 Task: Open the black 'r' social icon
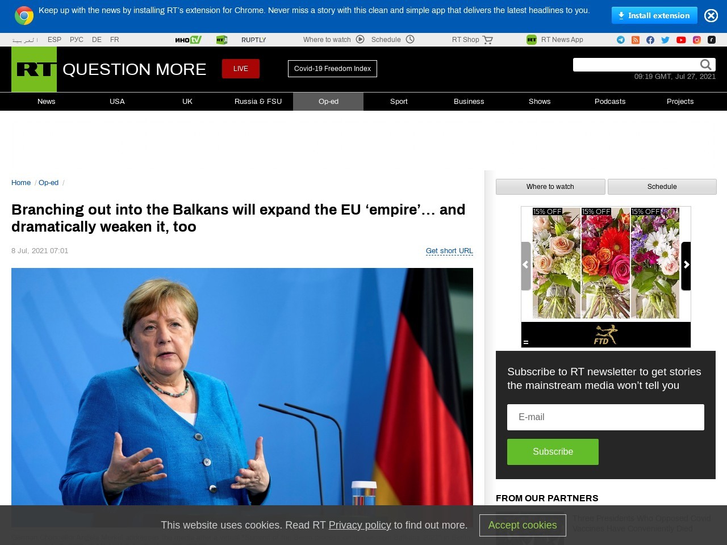[712, 40]
